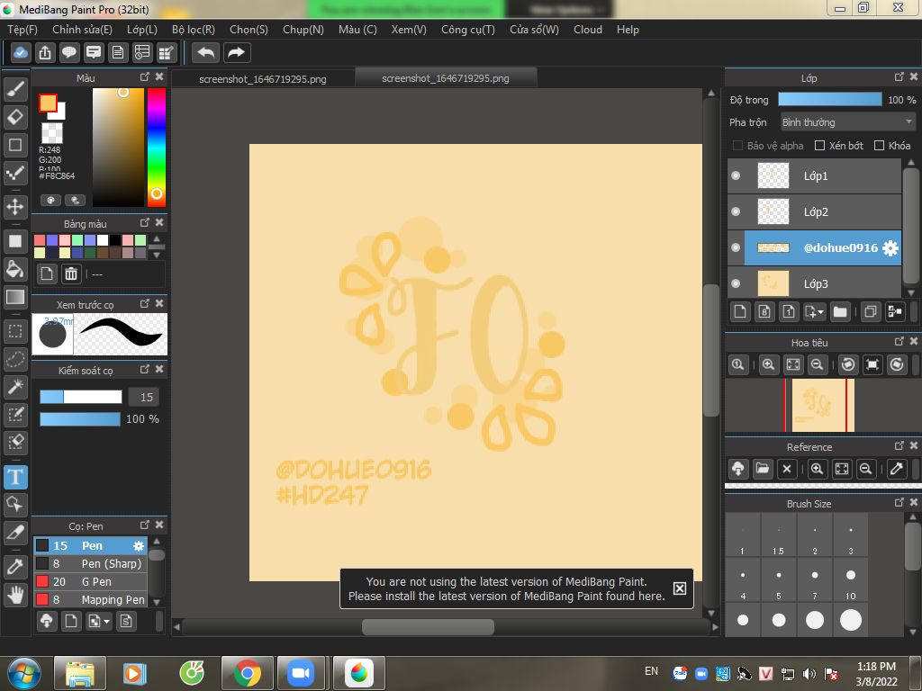
Task: Open Windows Explorer from the taskbar
Action: click(x=80, y=673)
